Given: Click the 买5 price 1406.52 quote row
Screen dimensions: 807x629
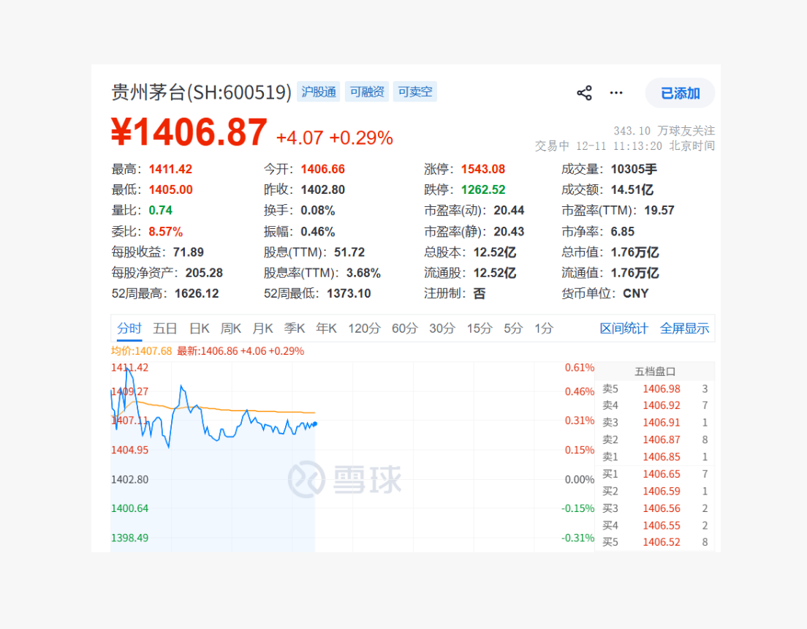Looking at the screenshot, I should [x=656, y=542].
